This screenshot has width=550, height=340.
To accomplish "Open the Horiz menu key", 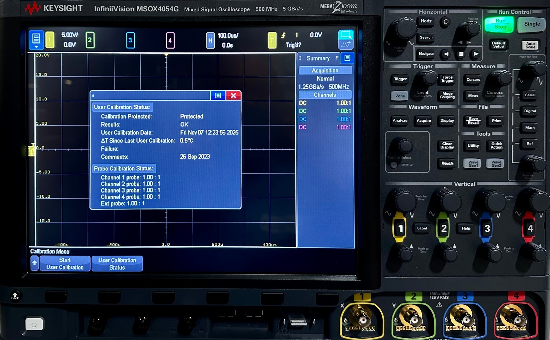I will (426, 21).
